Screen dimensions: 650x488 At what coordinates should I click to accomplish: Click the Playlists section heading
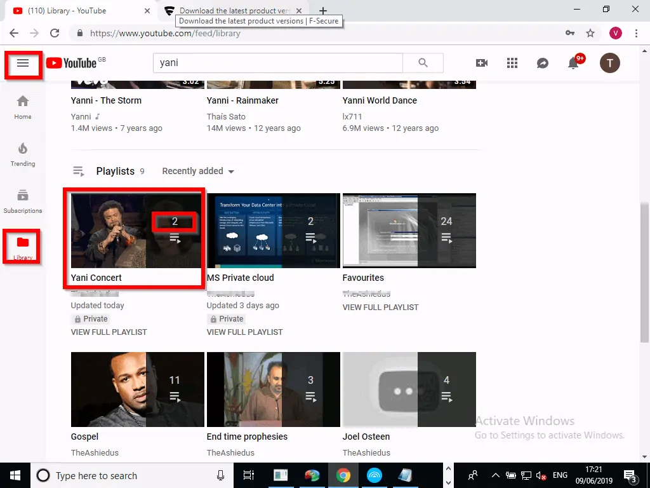tap(116, 171)
